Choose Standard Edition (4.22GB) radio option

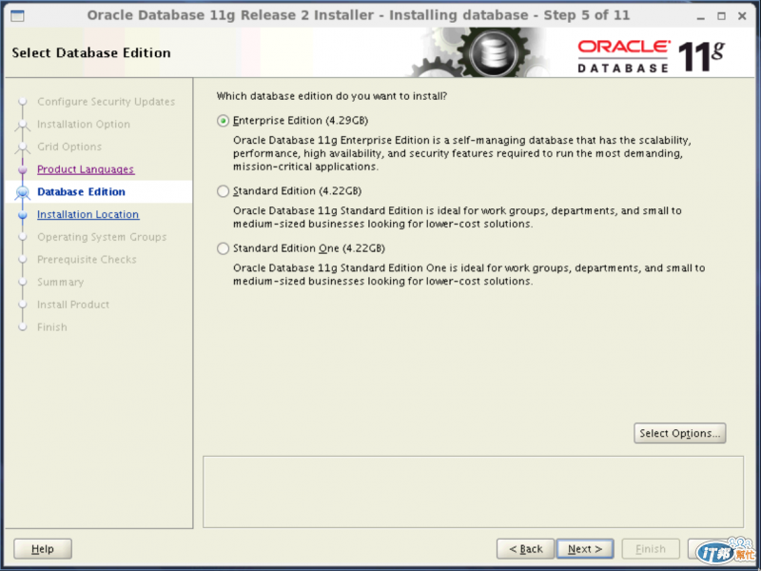pyautogui.click(x=223, y=191)
